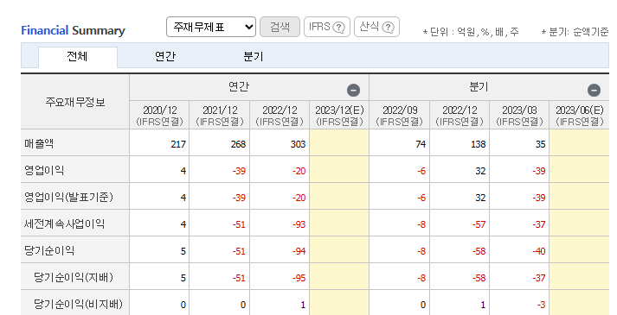Click 당기순이익(비지배) value -3 for 2023/03
This screenshot has width=617, height=315.
(x=542, y=305)
